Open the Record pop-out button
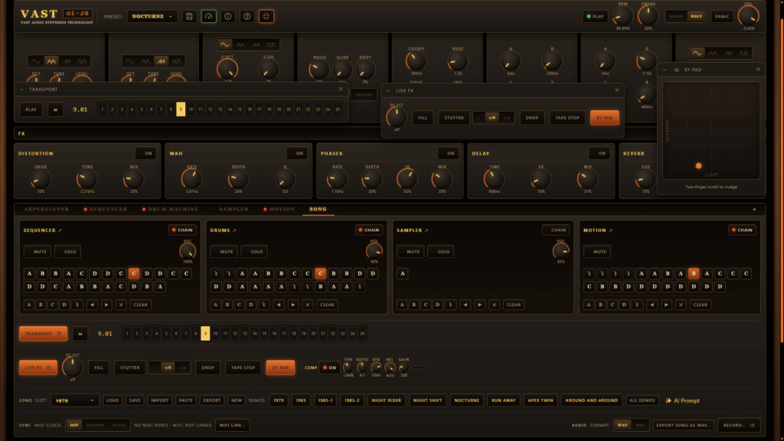Screen dimensions: 784x441 (x=739, y=425)
